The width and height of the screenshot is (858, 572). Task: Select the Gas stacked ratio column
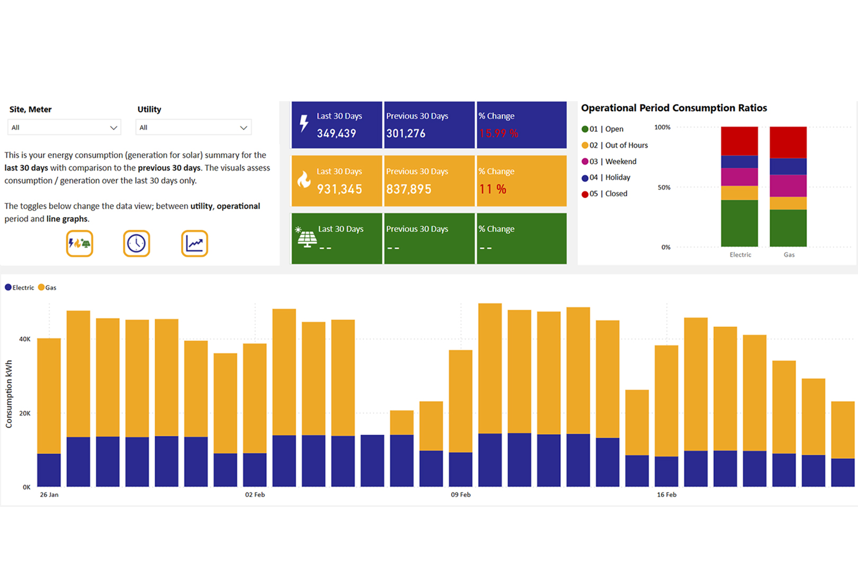[788, 186]
